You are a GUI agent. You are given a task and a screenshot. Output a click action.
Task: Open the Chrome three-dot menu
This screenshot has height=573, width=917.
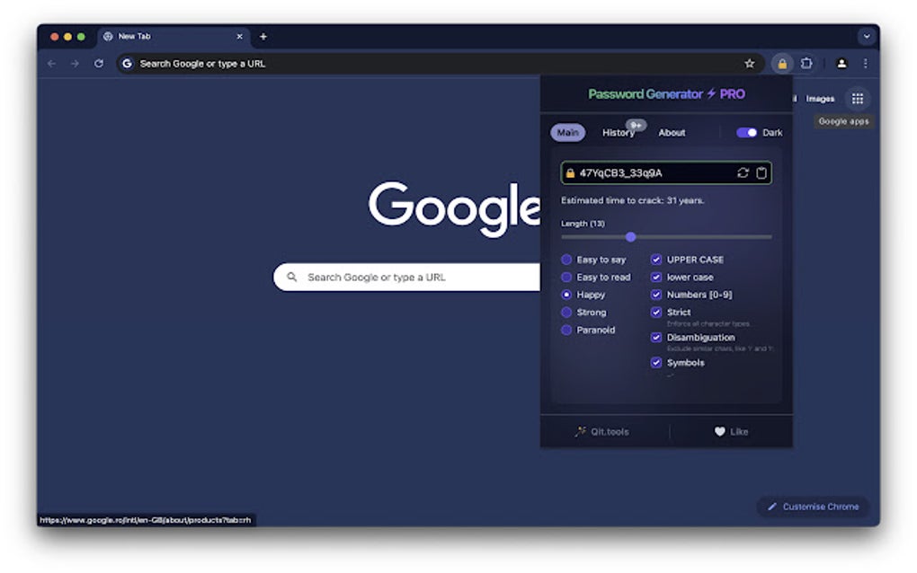[x=864, y=64]
